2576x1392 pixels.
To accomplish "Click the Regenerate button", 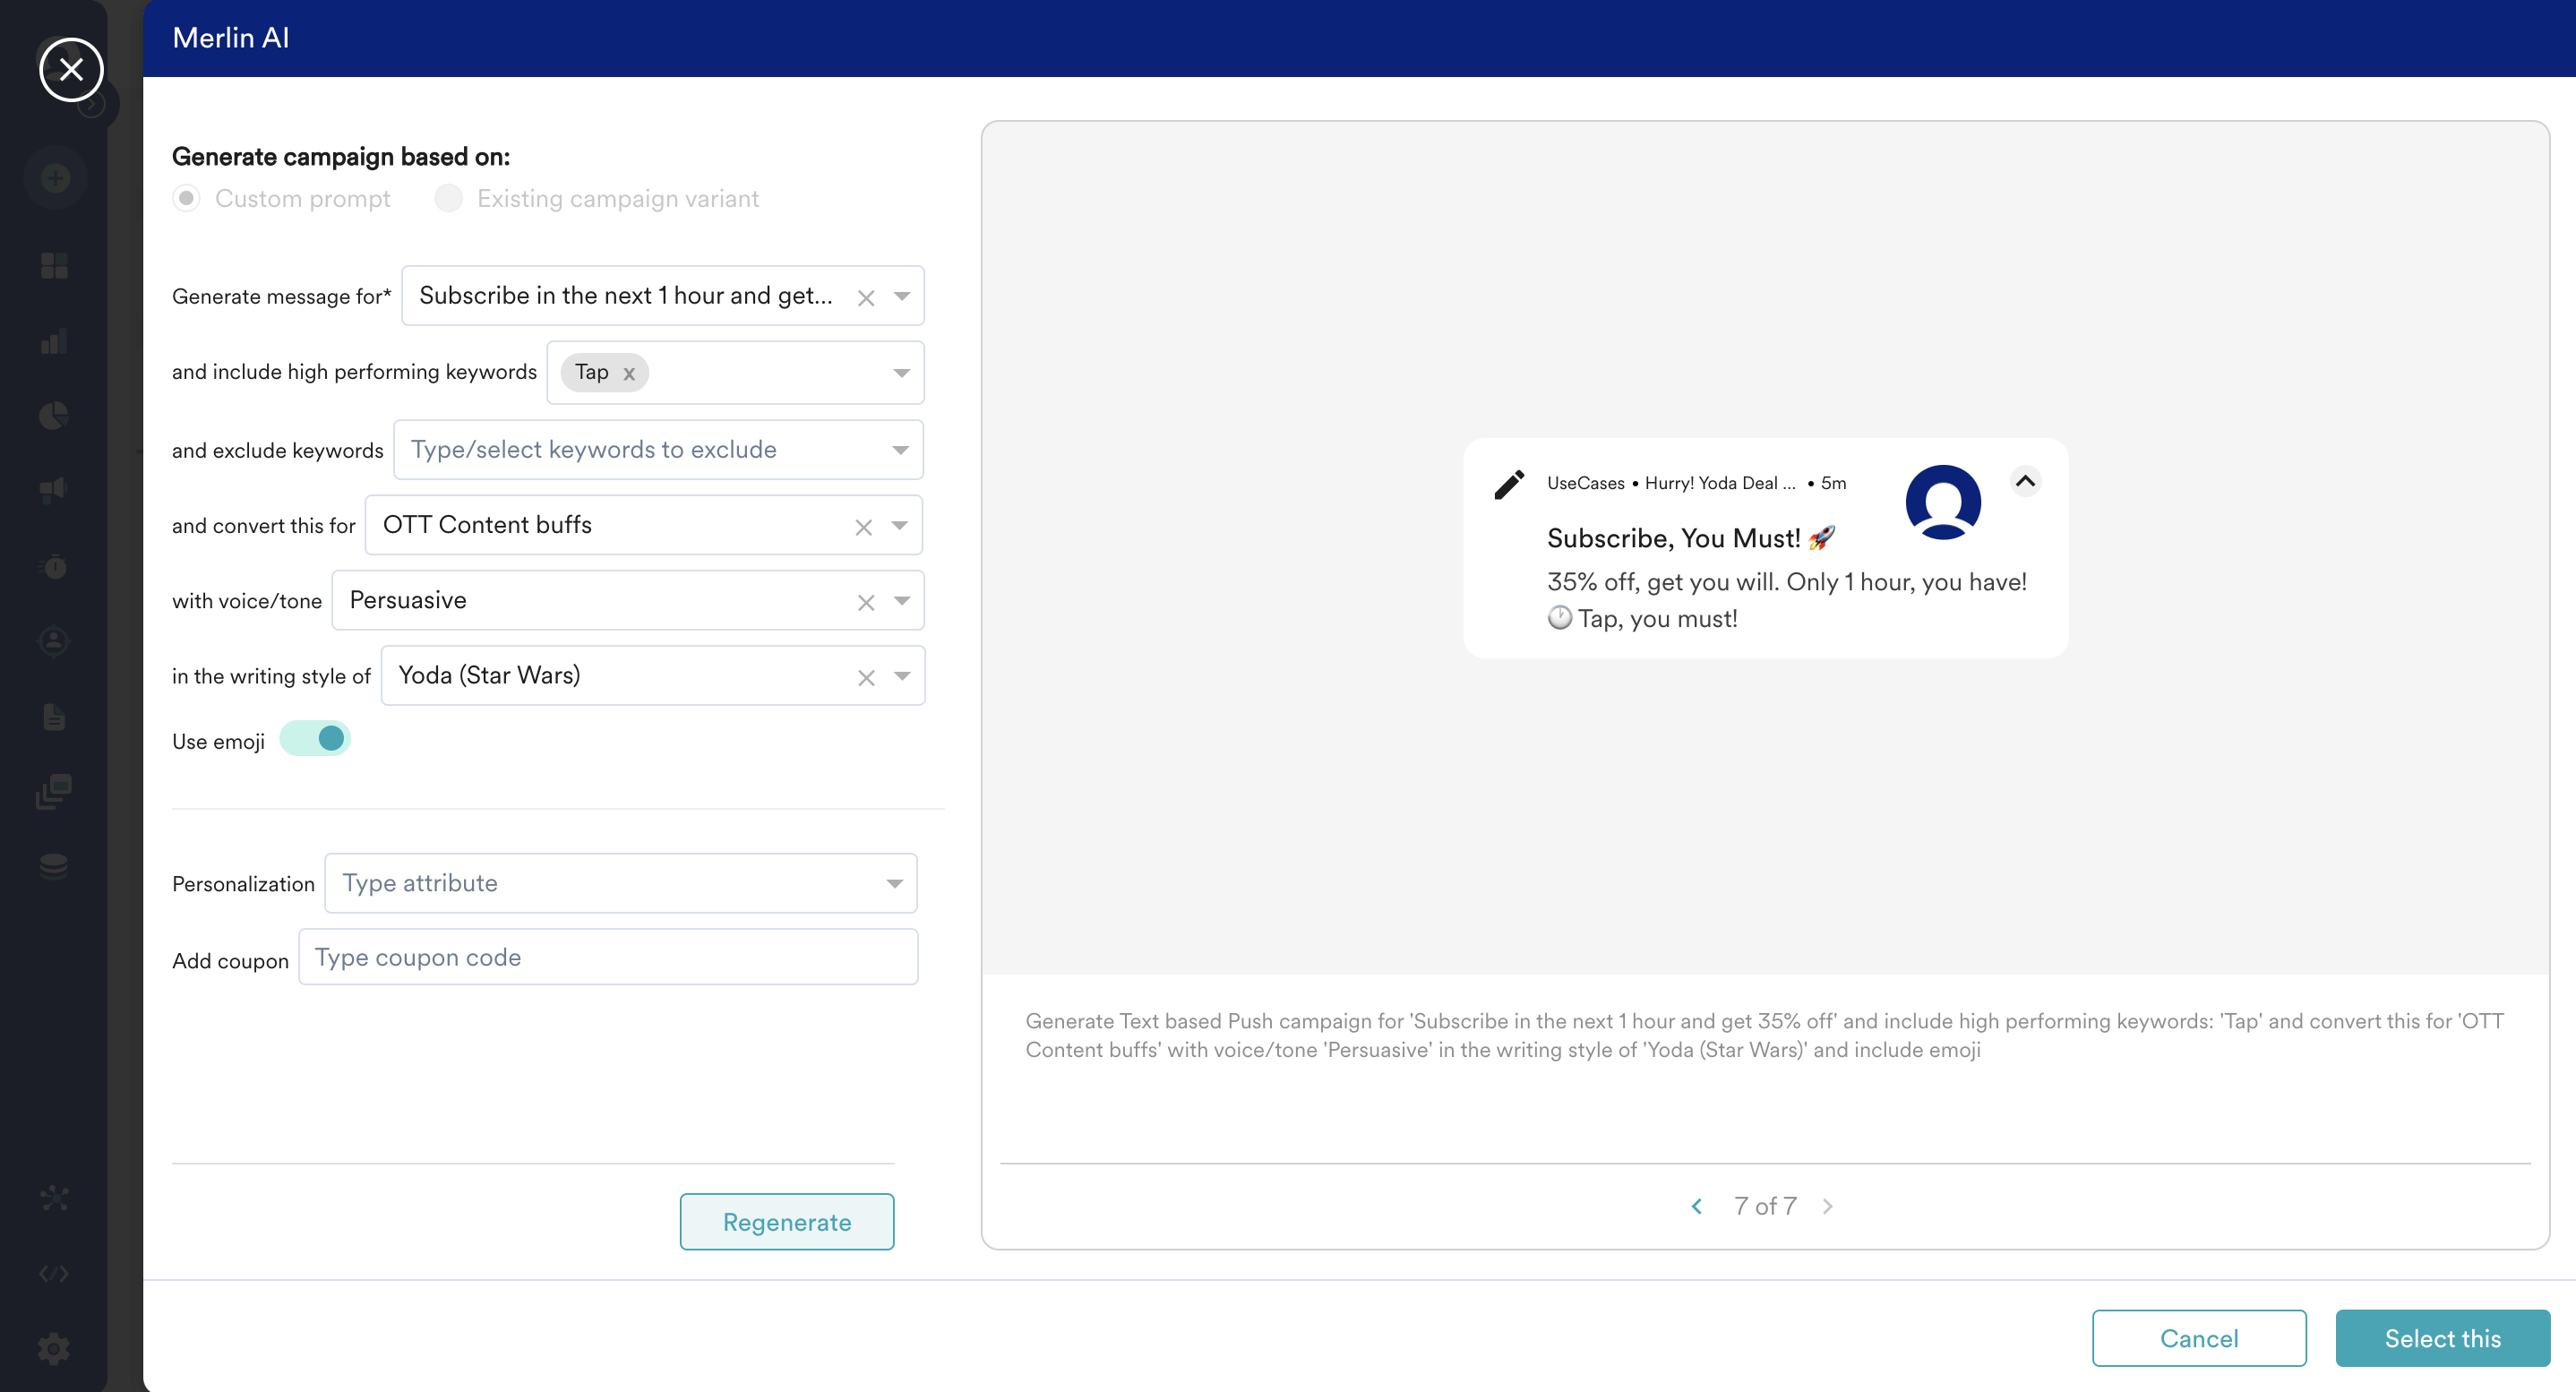I will tap(786, 1222).
